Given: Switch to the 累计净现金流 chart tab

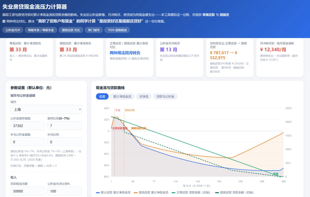Looking at the screenshot, I should 122,96.
